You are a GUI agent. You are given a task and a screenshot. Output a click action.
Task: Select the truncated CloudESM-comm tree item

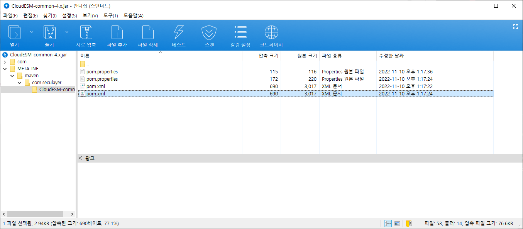coord(57,90)
